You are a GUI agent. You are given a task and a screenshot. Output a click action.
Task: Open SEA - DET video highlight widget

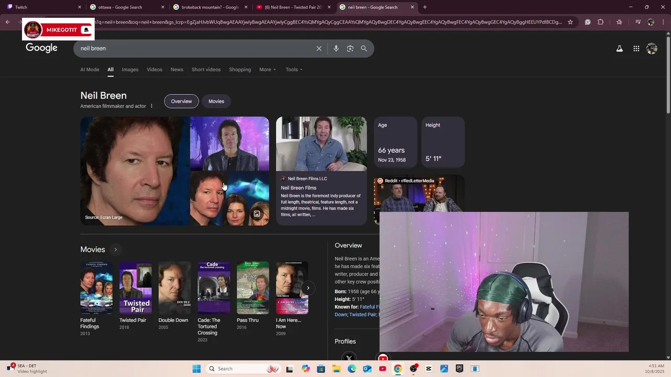[27, 369]
